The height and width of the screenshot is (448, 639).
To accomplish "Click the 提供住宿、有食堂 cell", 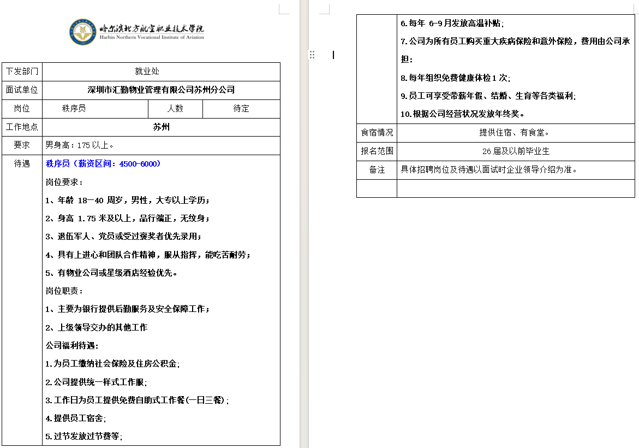I will [x=515, y=133].
